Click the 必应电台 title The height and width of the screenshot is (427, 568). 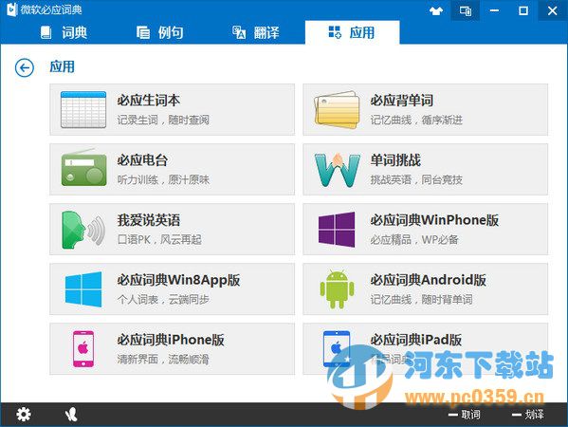click(142, 160)
